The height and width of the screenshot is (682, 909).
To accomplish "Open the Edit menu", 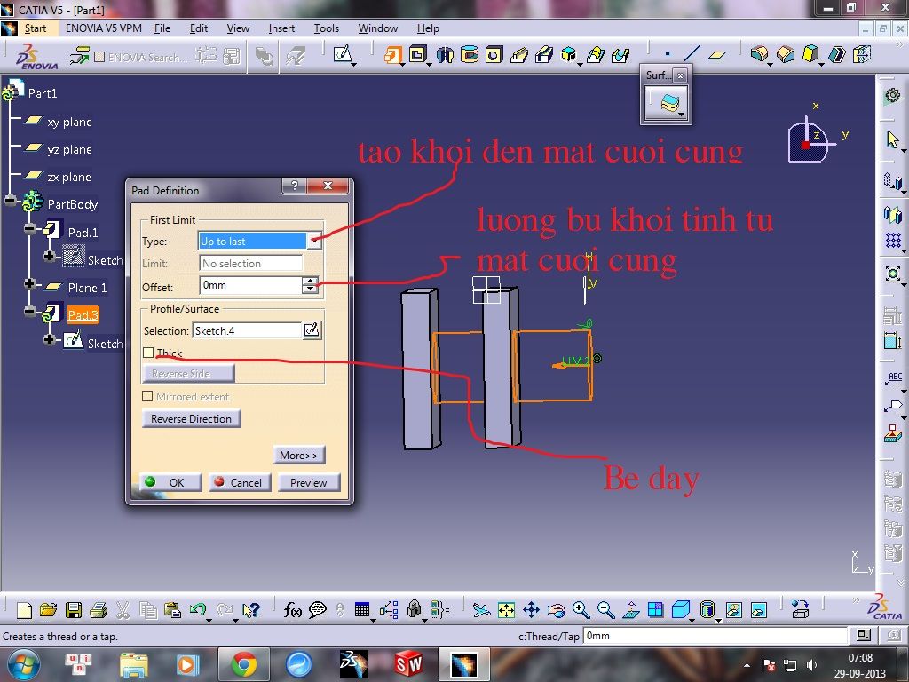I will click(198, 28).
